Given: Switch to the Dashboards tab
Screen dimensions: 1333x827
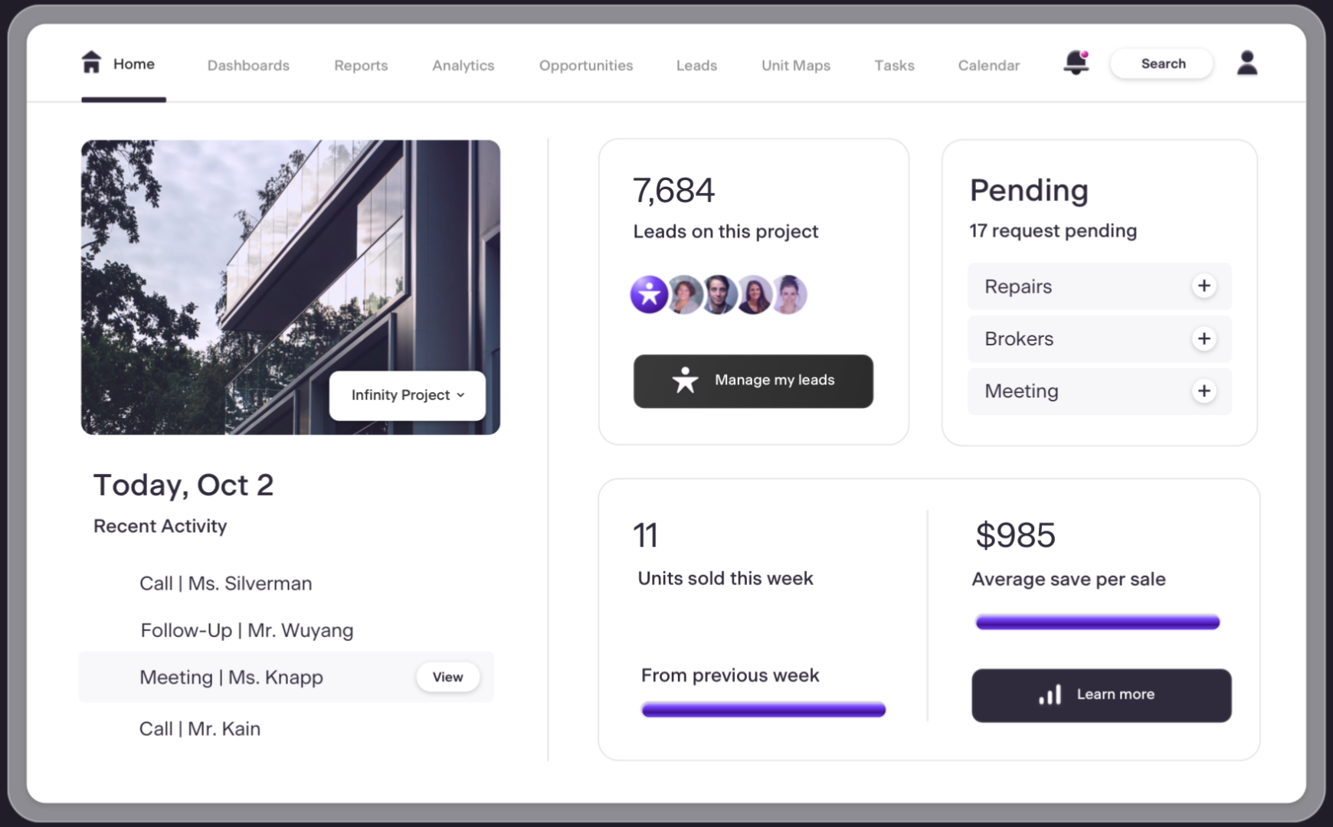Looking at the screenshot, I should [x=247, y=65].
